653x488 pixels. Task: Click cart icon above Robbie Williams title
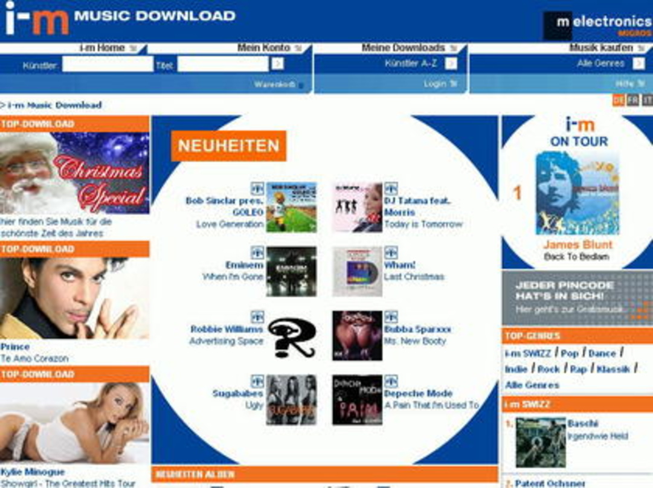pos(257,317)
